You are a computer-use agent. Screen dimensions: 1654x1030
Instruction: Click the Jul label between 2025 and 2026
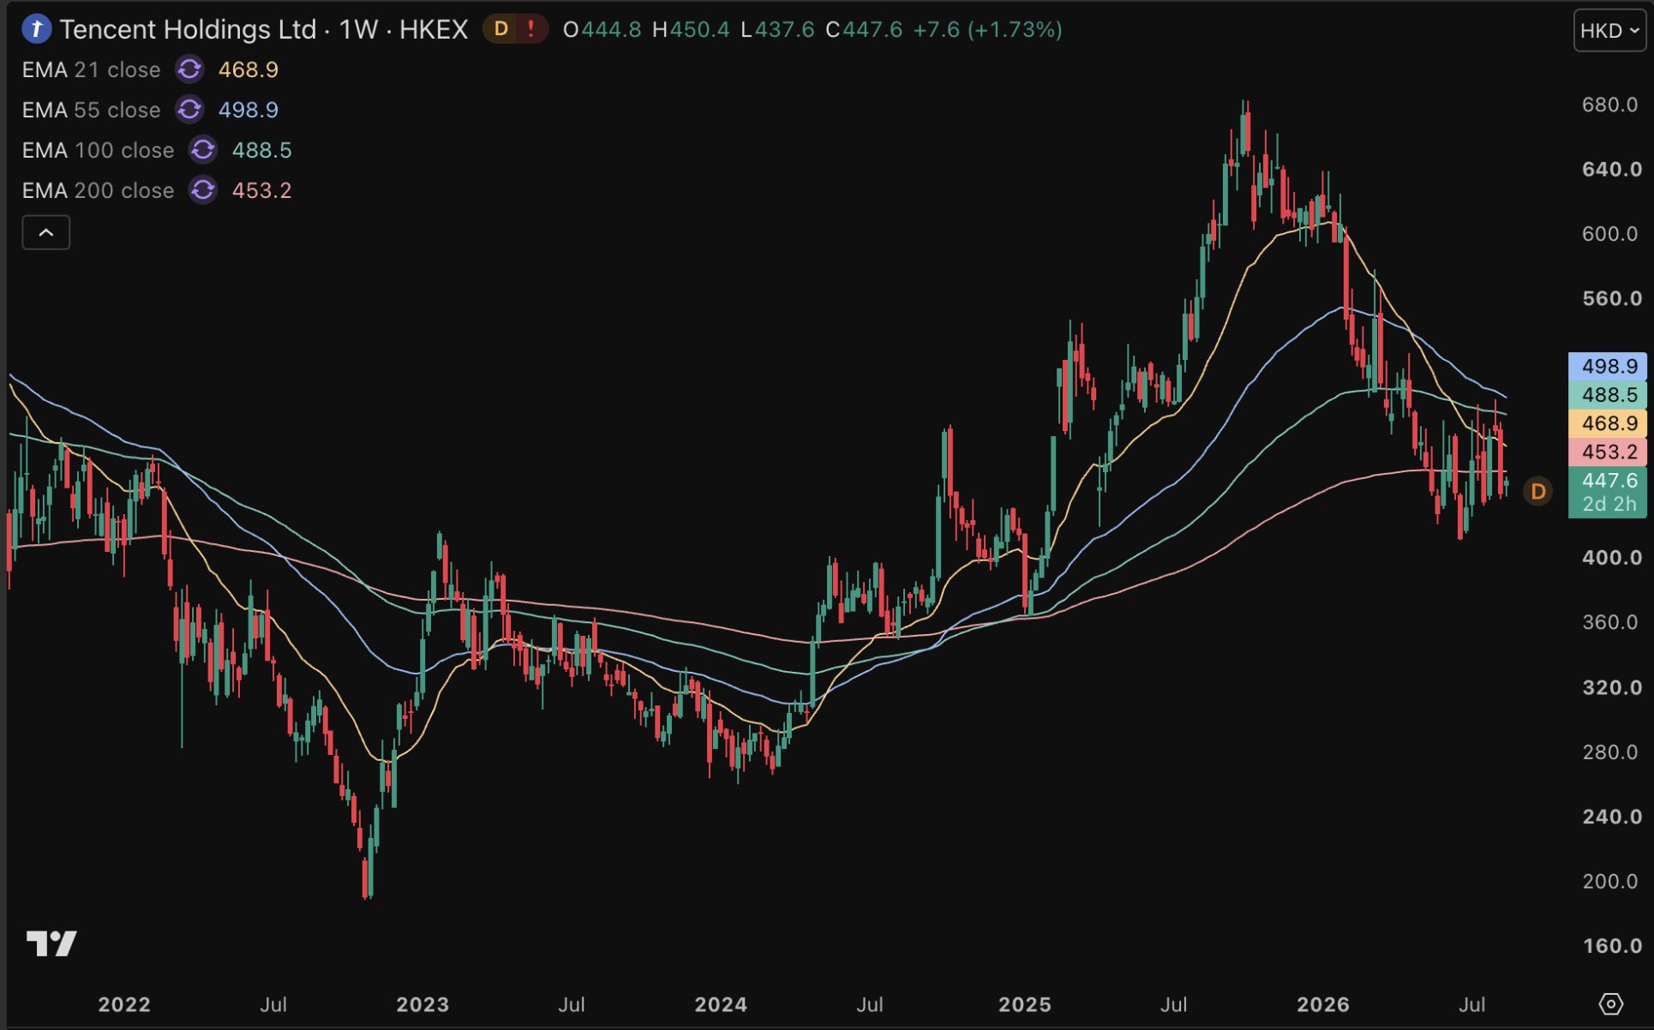tap(1173, 1004)
